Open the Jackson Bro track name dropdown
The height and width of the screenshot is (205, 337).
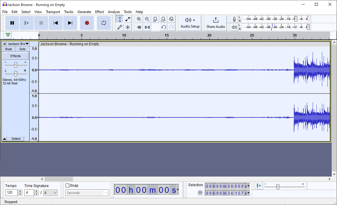(18, 44)
